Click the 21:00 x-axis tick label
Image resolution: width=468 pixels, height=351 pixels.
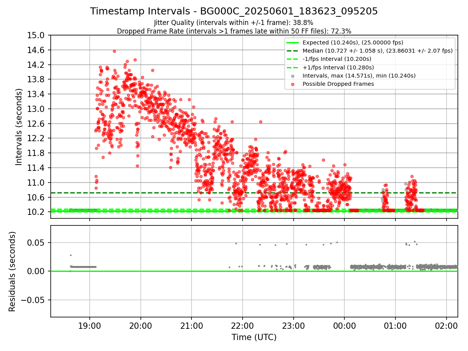[191, 326]
